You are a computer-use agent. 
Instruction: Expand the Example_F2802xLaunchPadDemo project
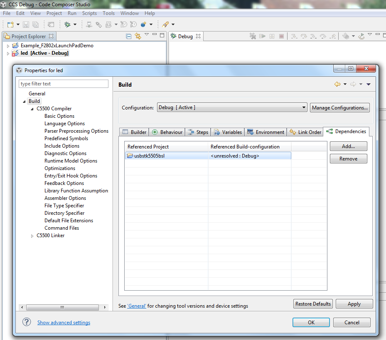[x=8, y=46]
